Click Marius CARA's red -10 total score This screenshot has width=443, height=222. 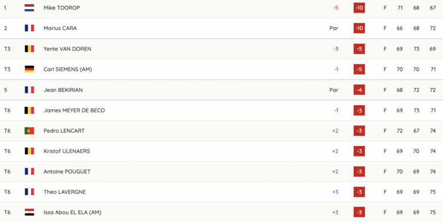coord(359,28)
